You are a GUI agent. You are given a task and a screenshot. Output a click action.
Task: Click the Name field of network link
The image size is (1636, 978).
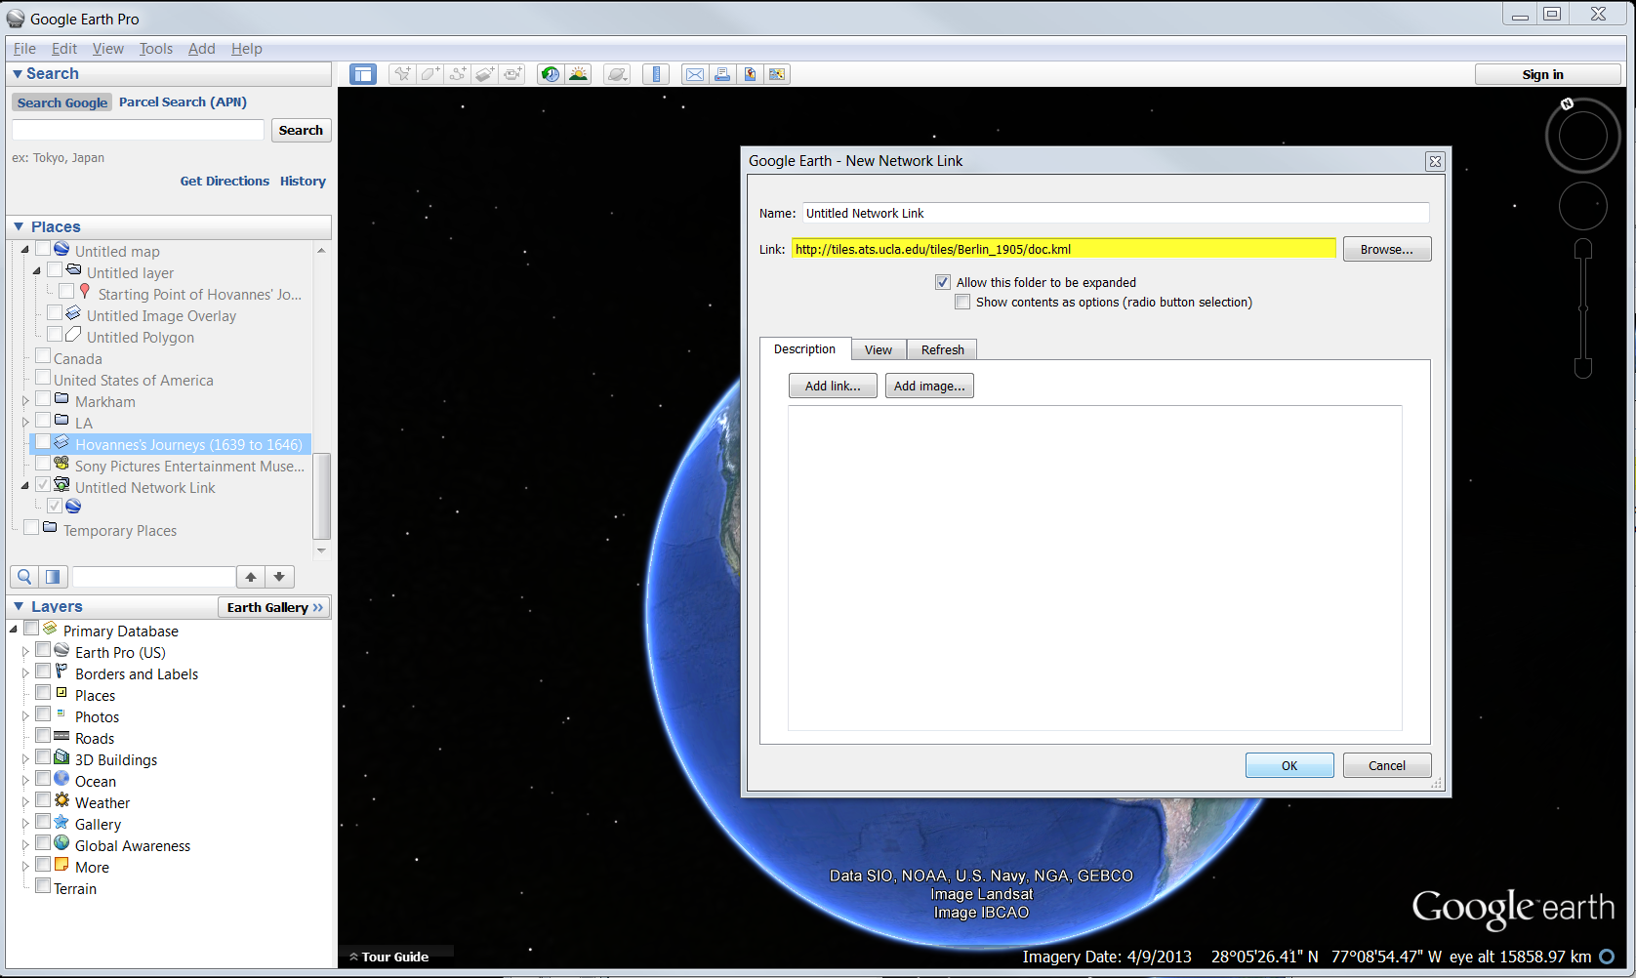click(1116, 213)
